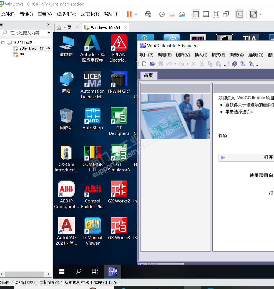Click the library search input field
Image resolution: width=274 pixels, height=289 pixels.
[x=26, y=33]
